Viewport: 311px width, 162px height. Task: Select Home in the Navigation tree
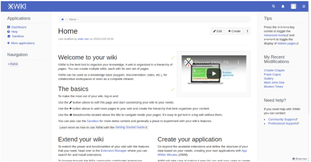point(14,64)
